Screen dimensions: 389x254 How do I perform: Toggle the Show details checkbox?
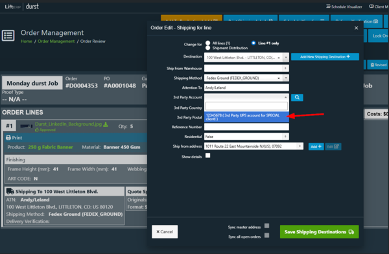[208, 156]
